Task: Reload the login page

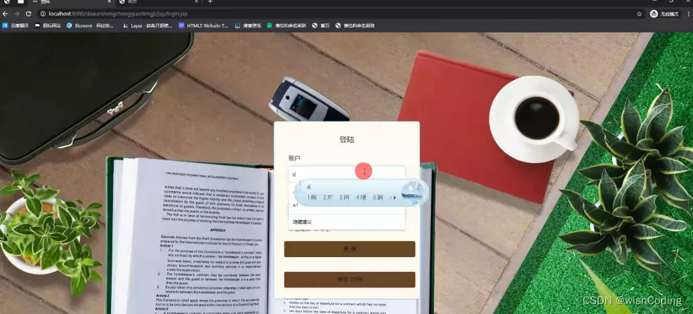Action: pyautogui.click(x=28, y=14)
